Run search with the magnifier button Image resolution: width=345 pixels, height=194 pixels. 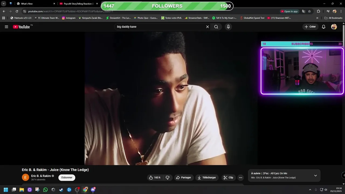[x=216, y=27]
